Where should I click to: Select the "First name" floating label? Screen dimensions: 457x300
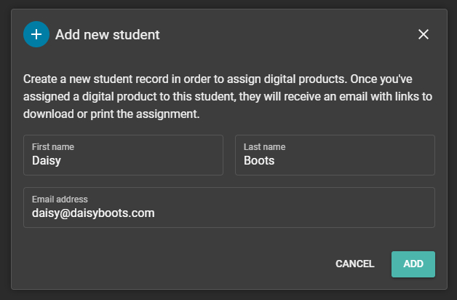[x=53, y=146]
